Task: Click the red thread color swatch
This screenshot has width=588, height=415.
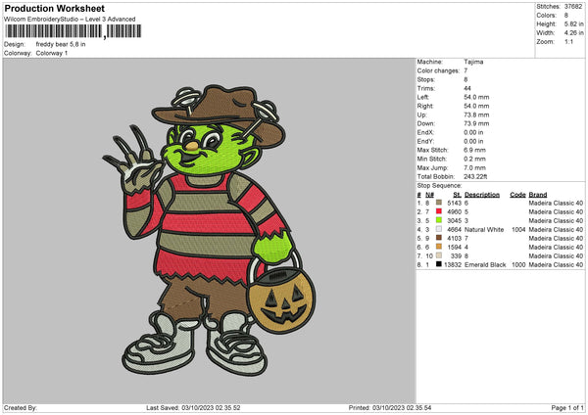Action: 440,210
